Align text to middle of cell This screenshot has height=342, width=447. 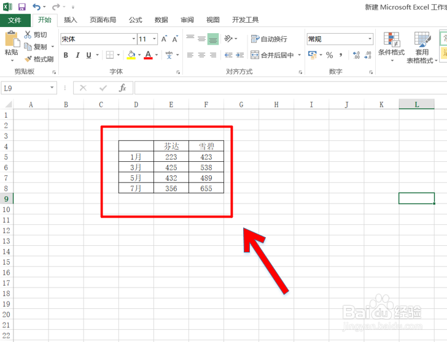click(201, 39)
